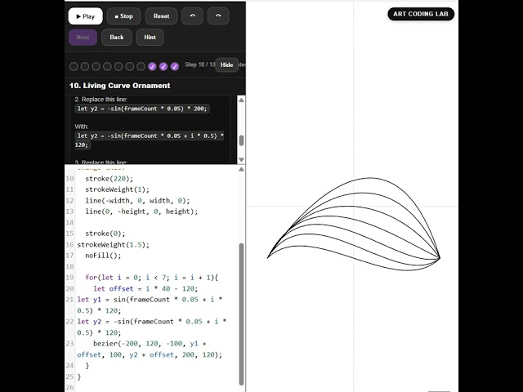Image resolution: width=523 pixels, height=392 pixels.
Task: Reset the code with Reset button
Action: pyautogui.click(x=161, y=16)
